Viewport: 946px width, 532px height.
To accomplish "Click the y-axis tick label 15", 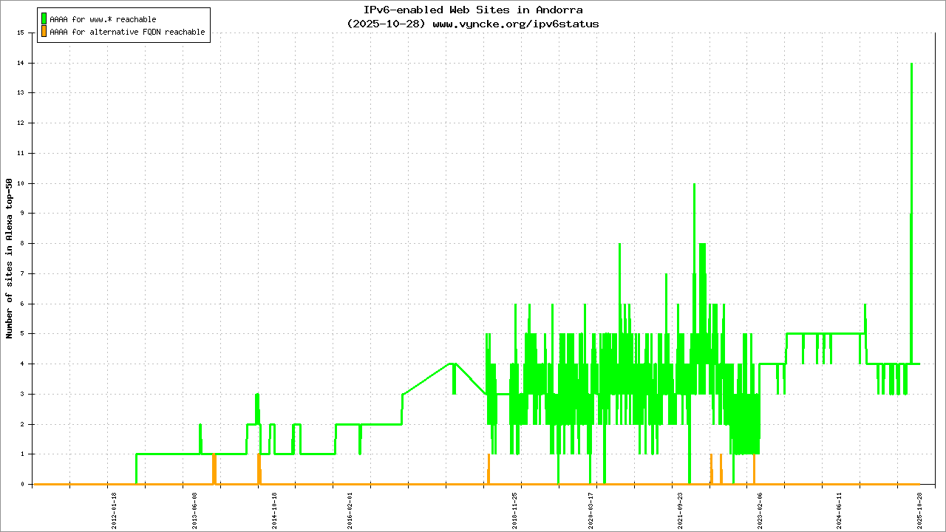I will [21, 33].
